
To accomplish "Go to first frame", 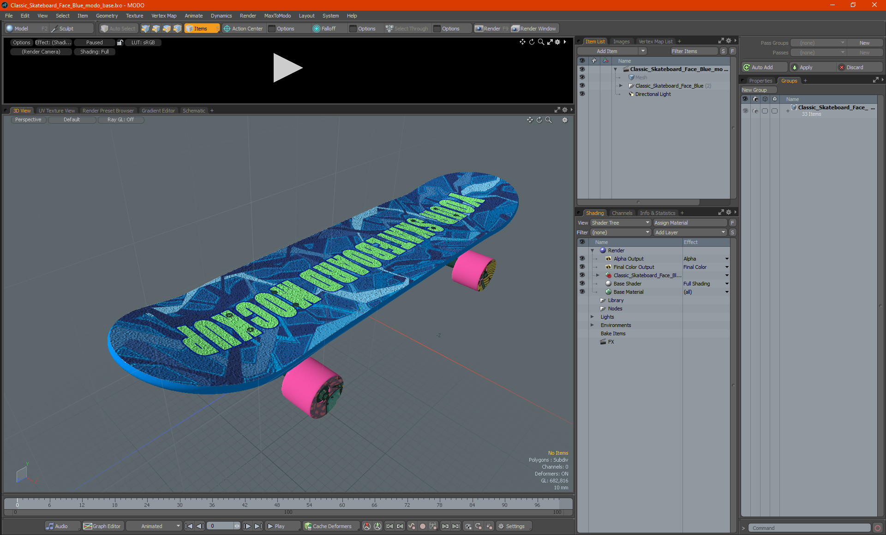I will 189,526.
